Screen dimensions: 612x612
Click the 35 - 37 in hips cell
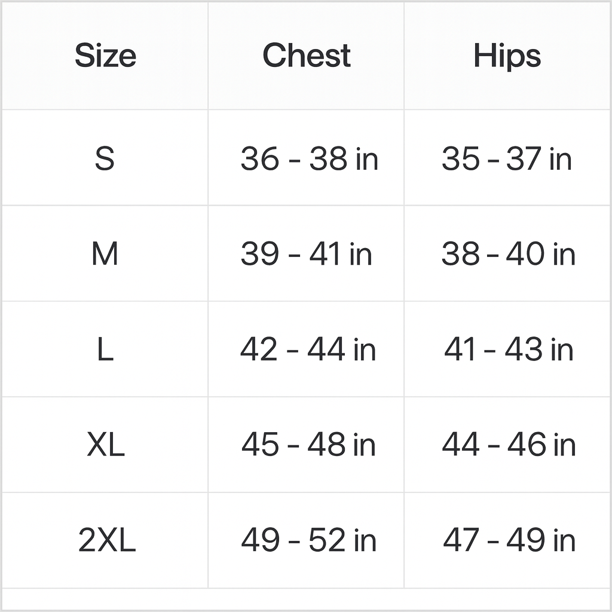click(507, 159)
